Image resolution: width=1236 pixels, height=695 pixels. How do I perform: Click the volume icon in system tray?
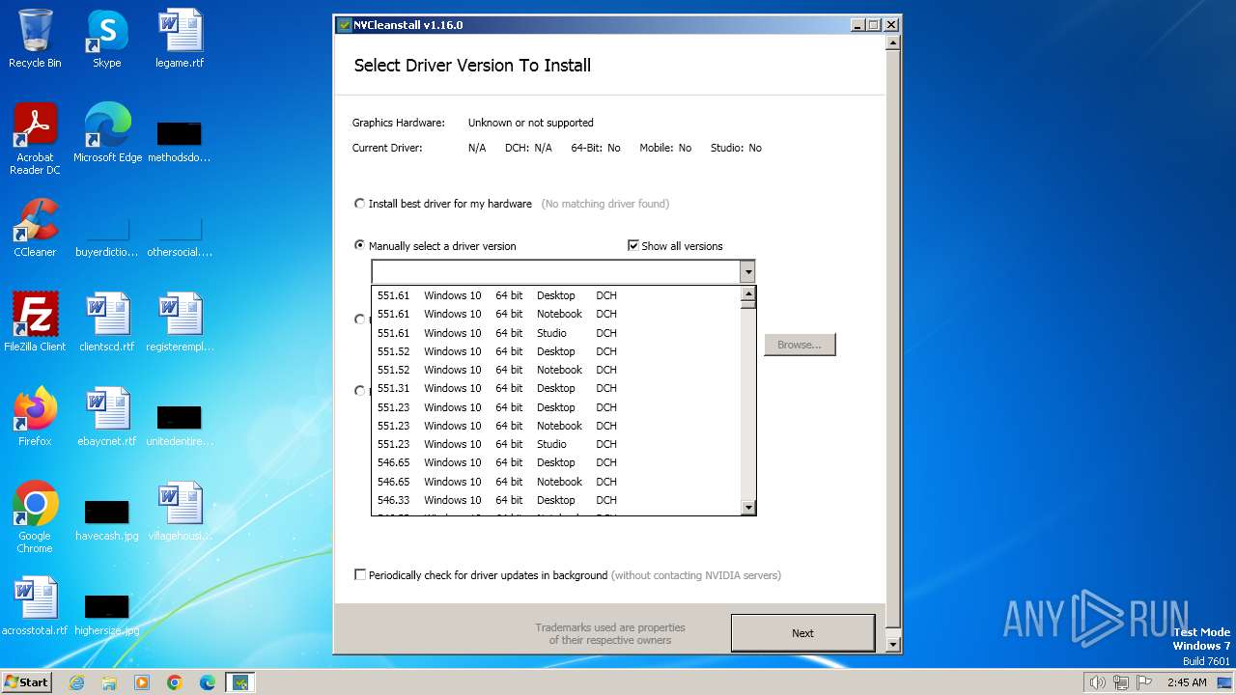coord(1098,682)
